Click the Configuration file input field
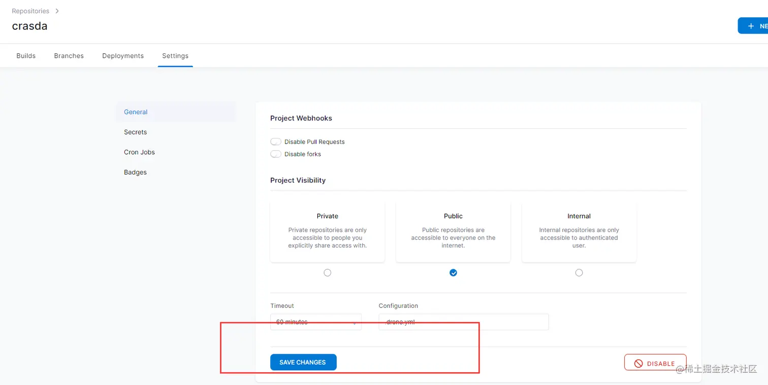Viewport: 768px width, 385px height. [x=463, y=322]
